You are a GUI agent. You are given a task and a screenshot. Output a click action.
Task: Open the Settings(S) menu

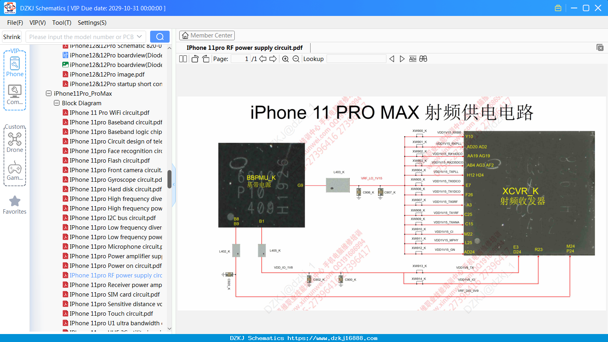point(92,23)
